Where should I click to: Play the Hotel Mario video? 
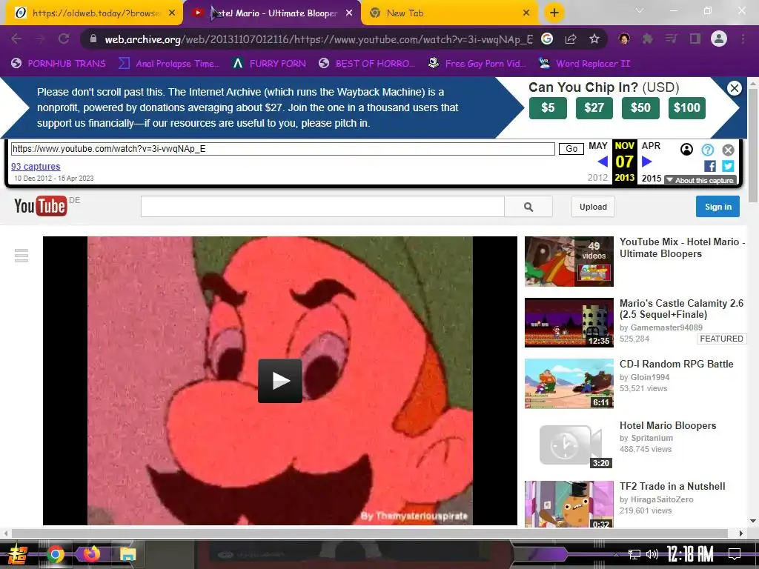279,381
